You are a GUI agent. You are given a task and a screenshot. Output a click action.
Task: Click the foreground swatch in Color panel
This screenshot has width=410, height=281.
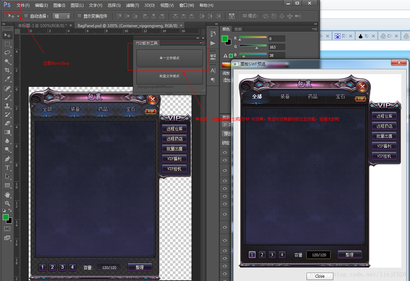point(225,38)
